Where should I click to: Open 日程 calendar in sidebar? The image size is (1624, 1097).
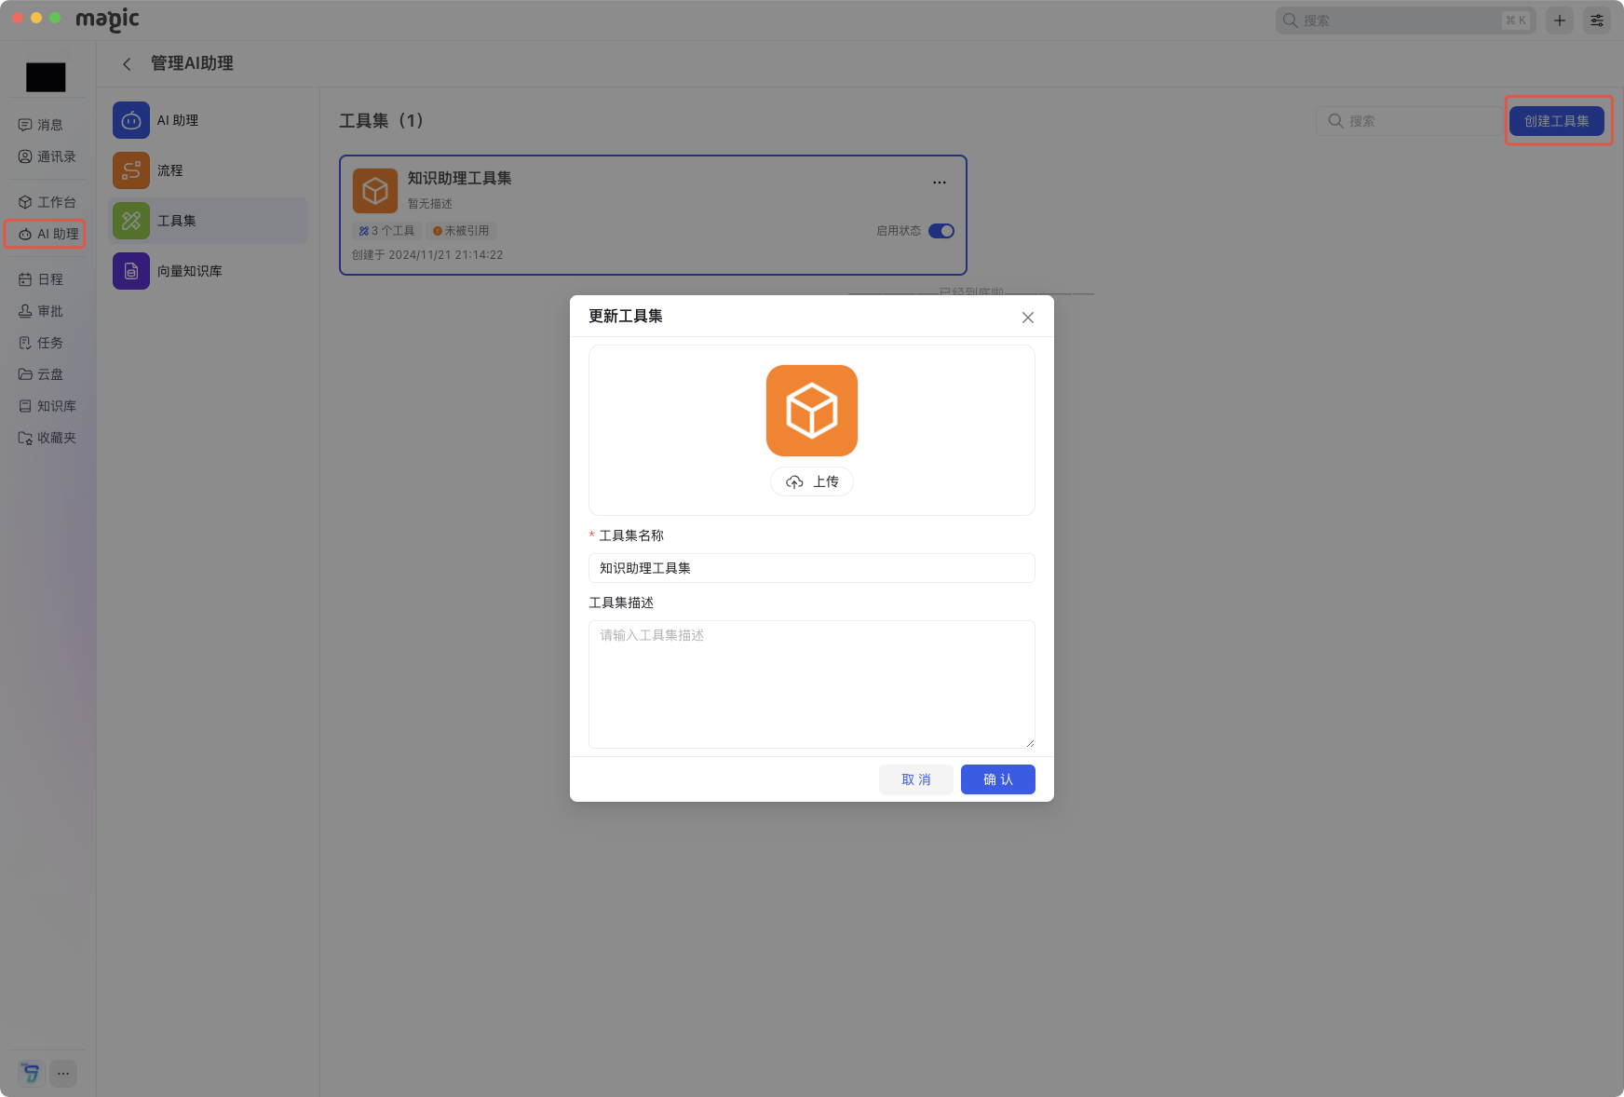click(x=42, y=279)
